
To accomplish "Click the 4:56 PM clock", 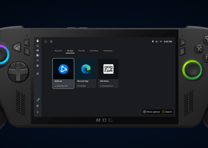I will click(x=168, y=42).
